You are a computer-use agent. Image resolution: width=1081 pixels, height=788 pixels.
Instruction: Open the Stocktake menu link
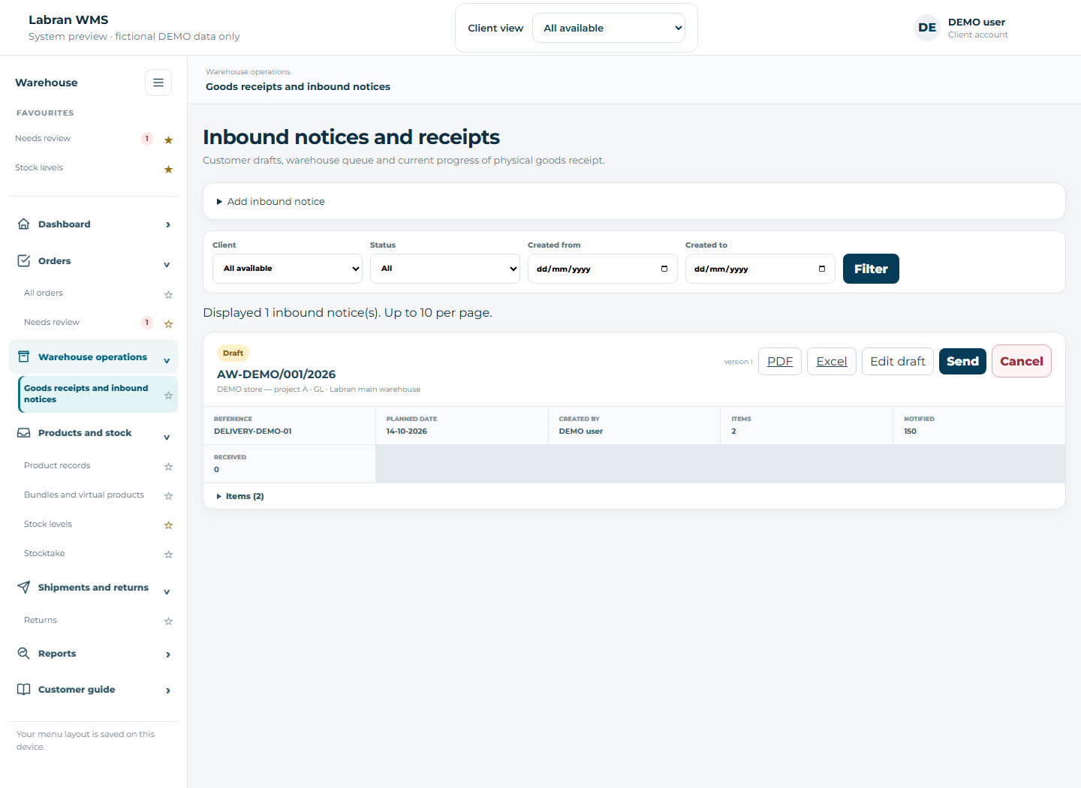pyautogui.click(x=44, y=553)
